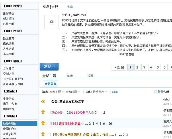Open 散文随笔 board in sidebar
172x139 pixels.
click(x=9, y=39)
